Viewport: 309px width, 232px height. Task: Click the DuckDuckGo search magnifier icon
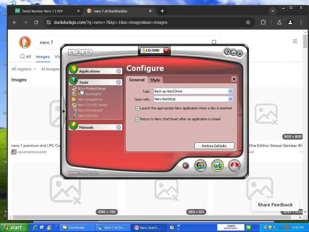tap(214, 42)
